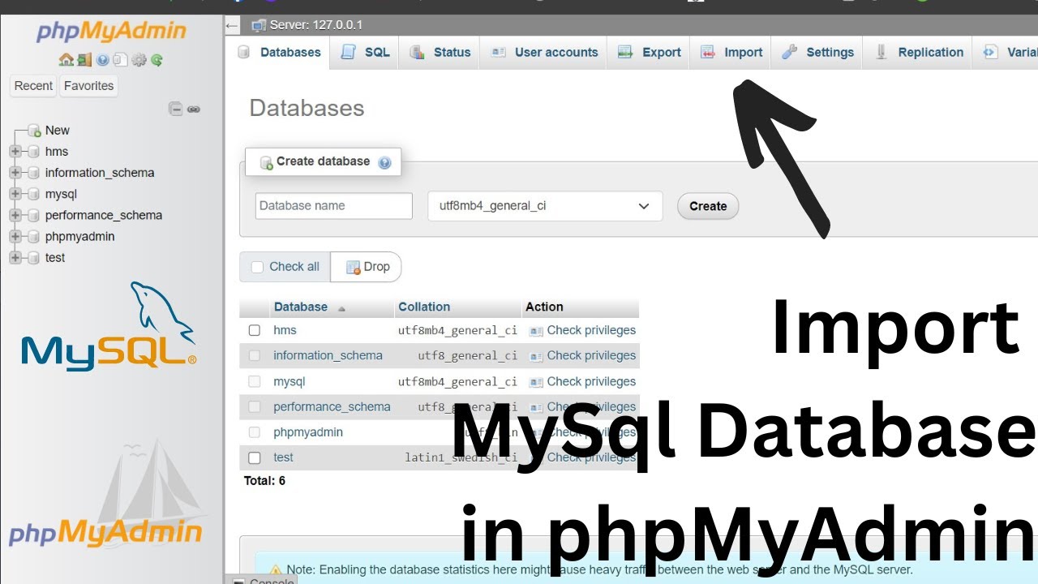The width and height of the screenshot is (1038, 584).
Task: Tick the hms database checkbox
Action: [x=255, y=330]
